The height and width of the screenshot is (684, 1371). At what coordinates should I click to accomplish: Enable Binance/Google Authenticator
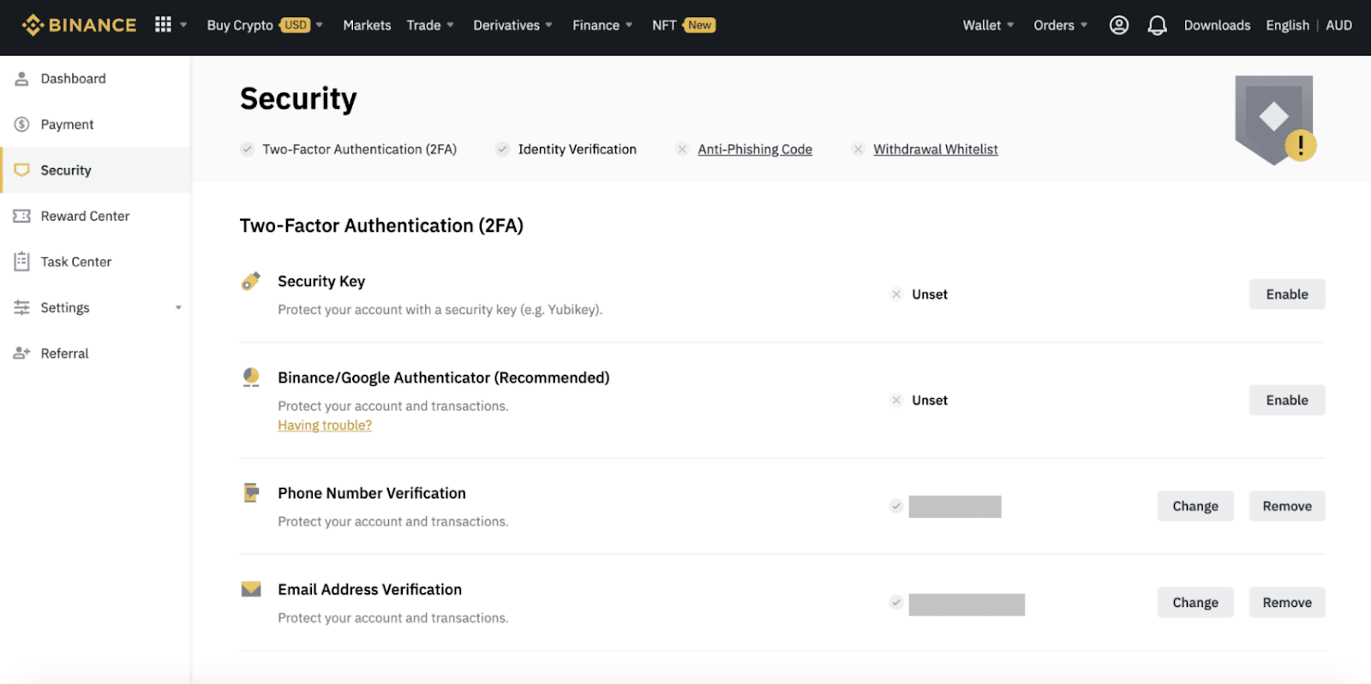pos(1286,401)
